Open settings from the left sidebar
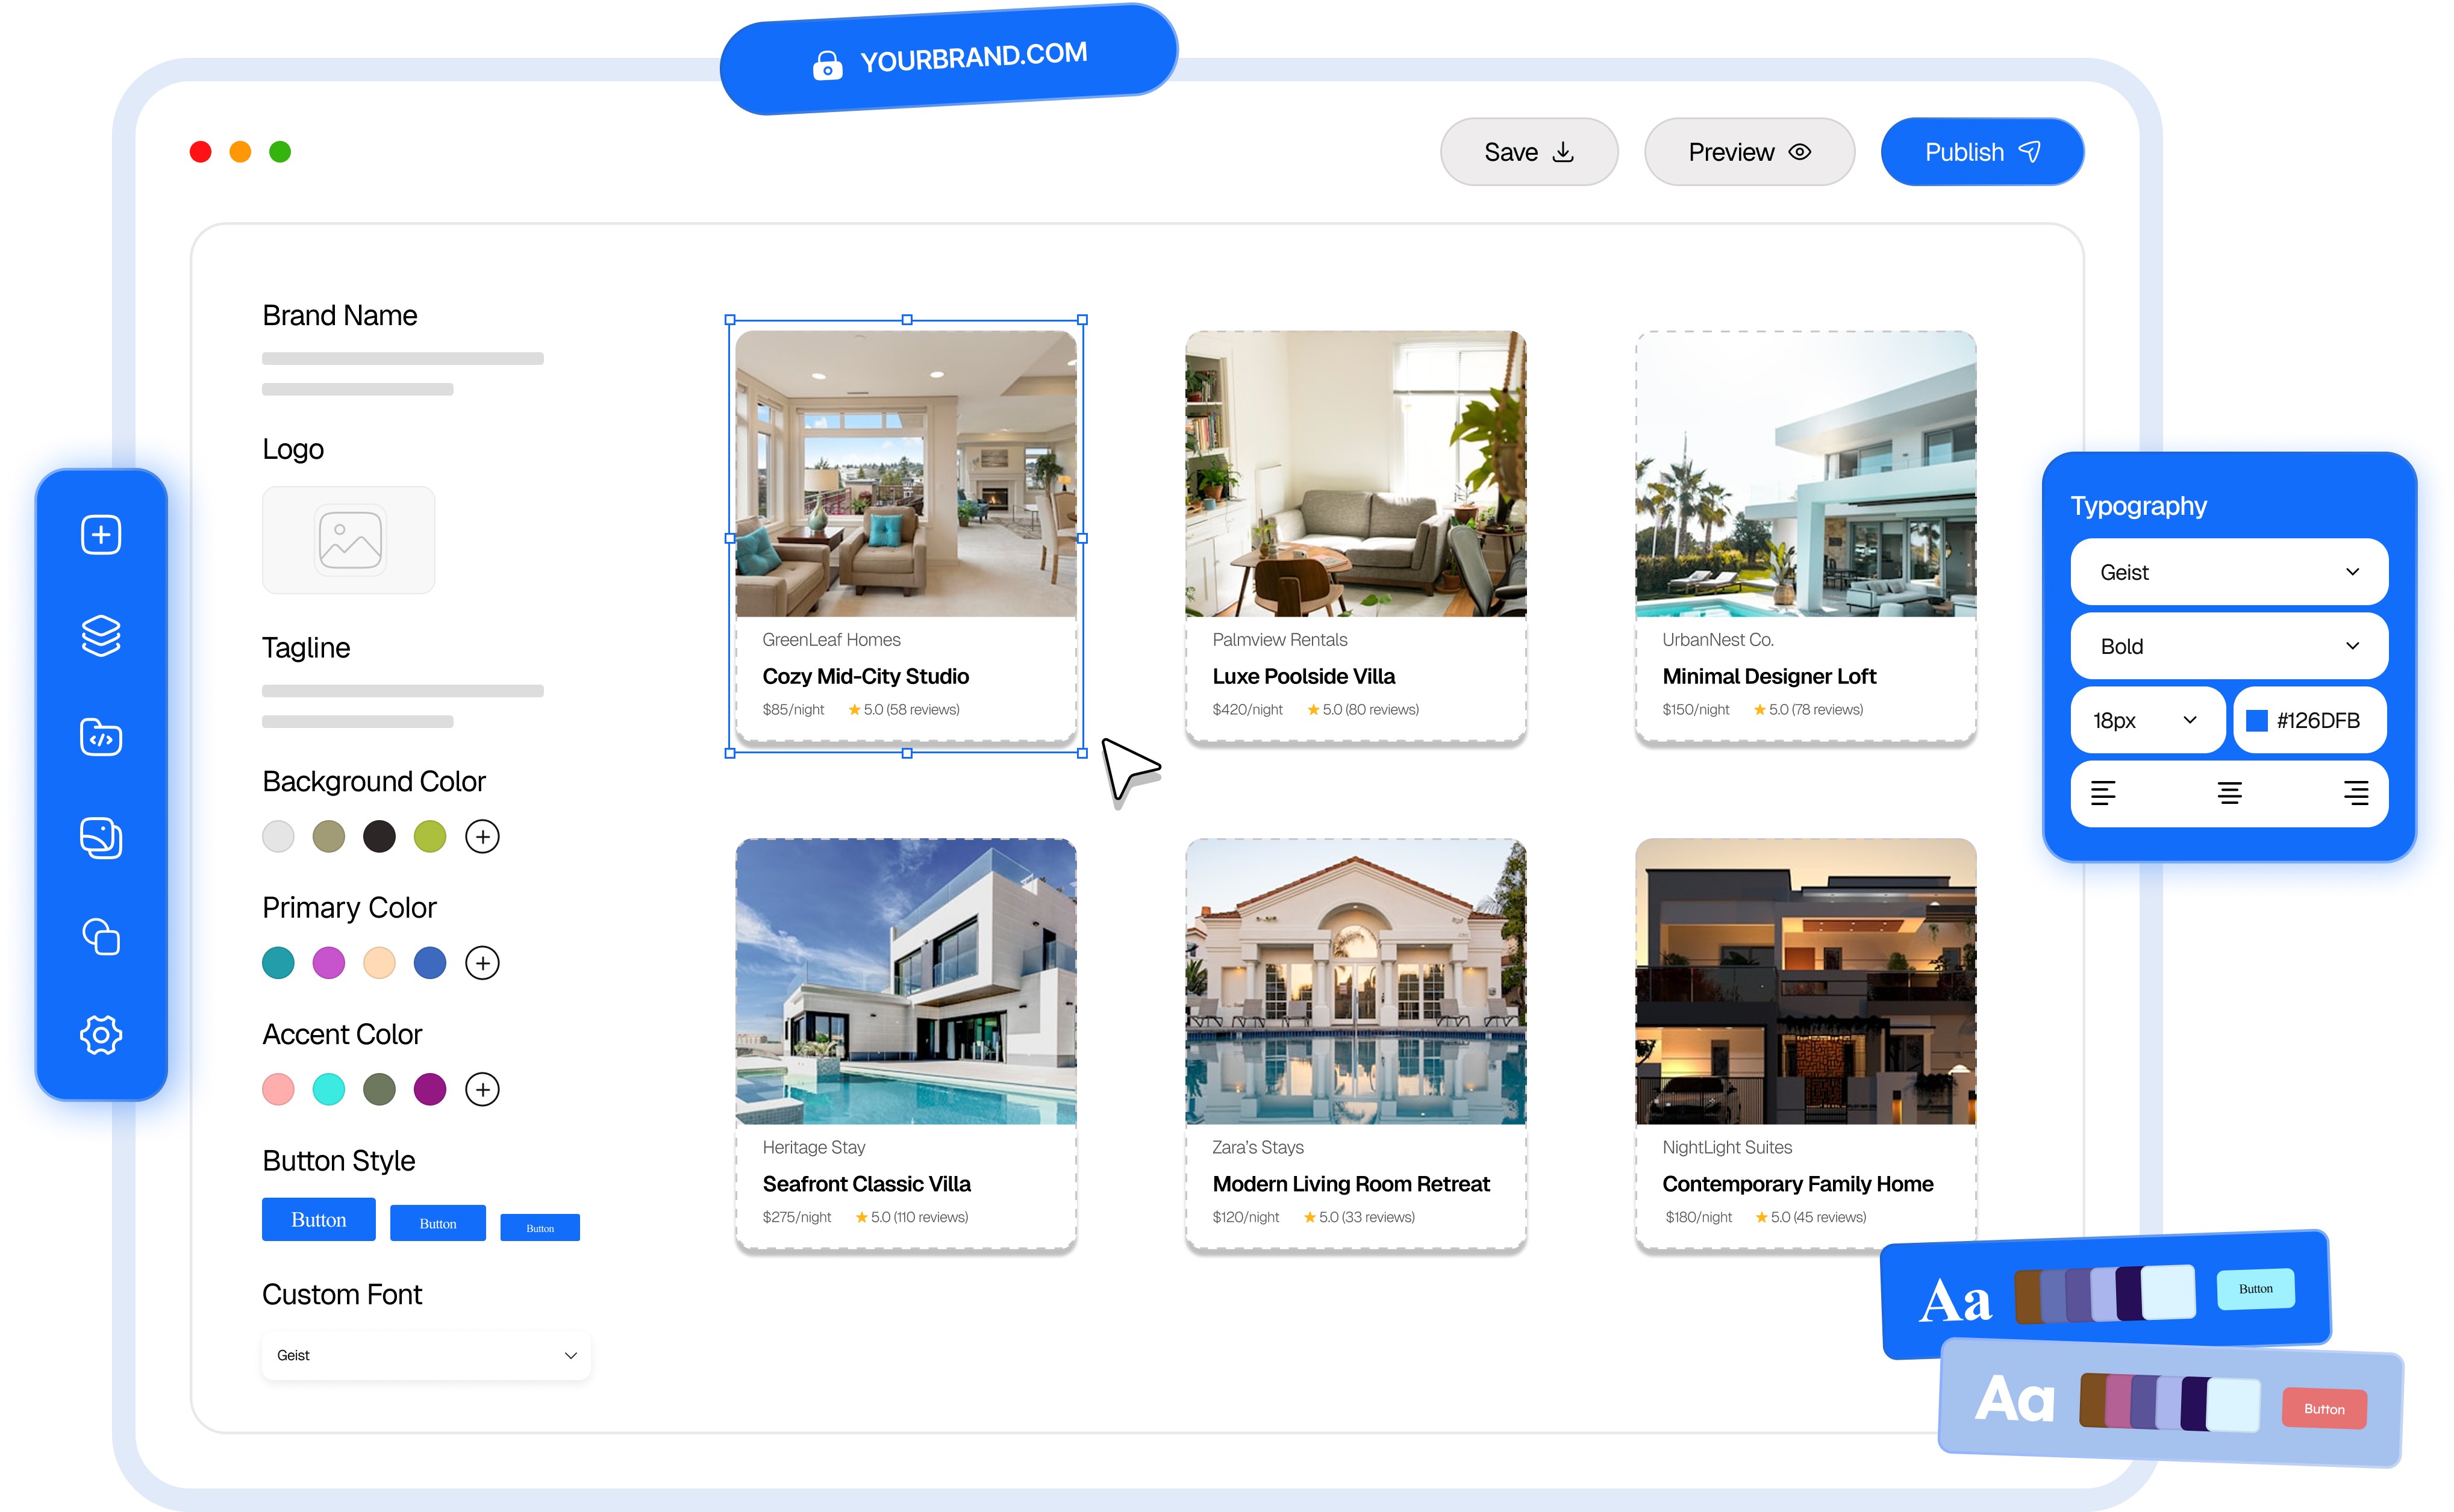The image size is (2454, 1512). coord(100,1035)
